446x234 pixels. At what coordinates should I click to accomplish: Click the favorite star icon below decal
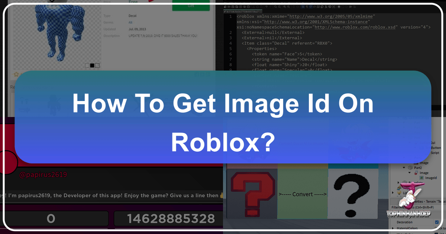(x=16, y=74)
